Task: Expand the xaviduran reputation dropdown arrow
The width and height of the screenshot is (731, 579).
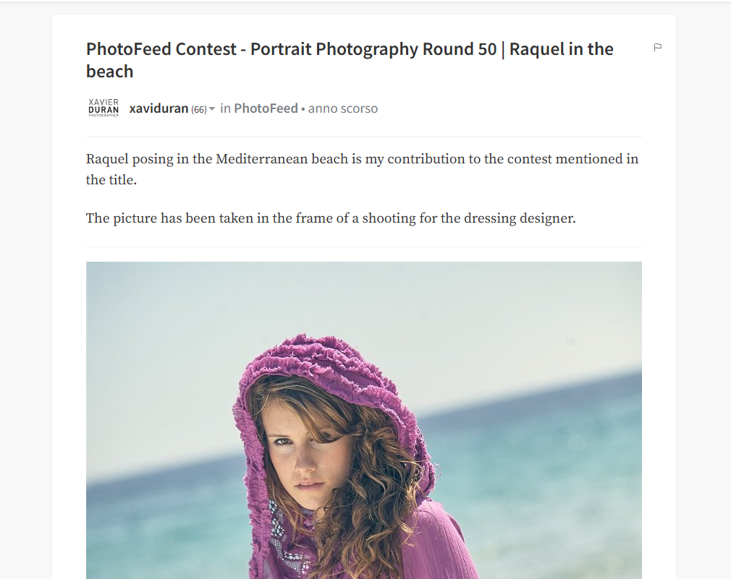Action: [x=211, y=109]
